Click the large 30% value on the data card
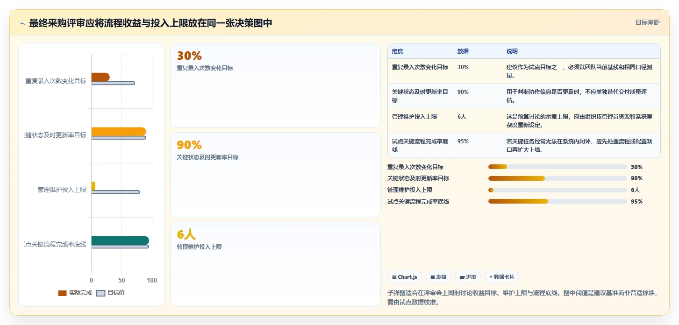This screenshot has height=325, width=679. [x=189, y=56]
